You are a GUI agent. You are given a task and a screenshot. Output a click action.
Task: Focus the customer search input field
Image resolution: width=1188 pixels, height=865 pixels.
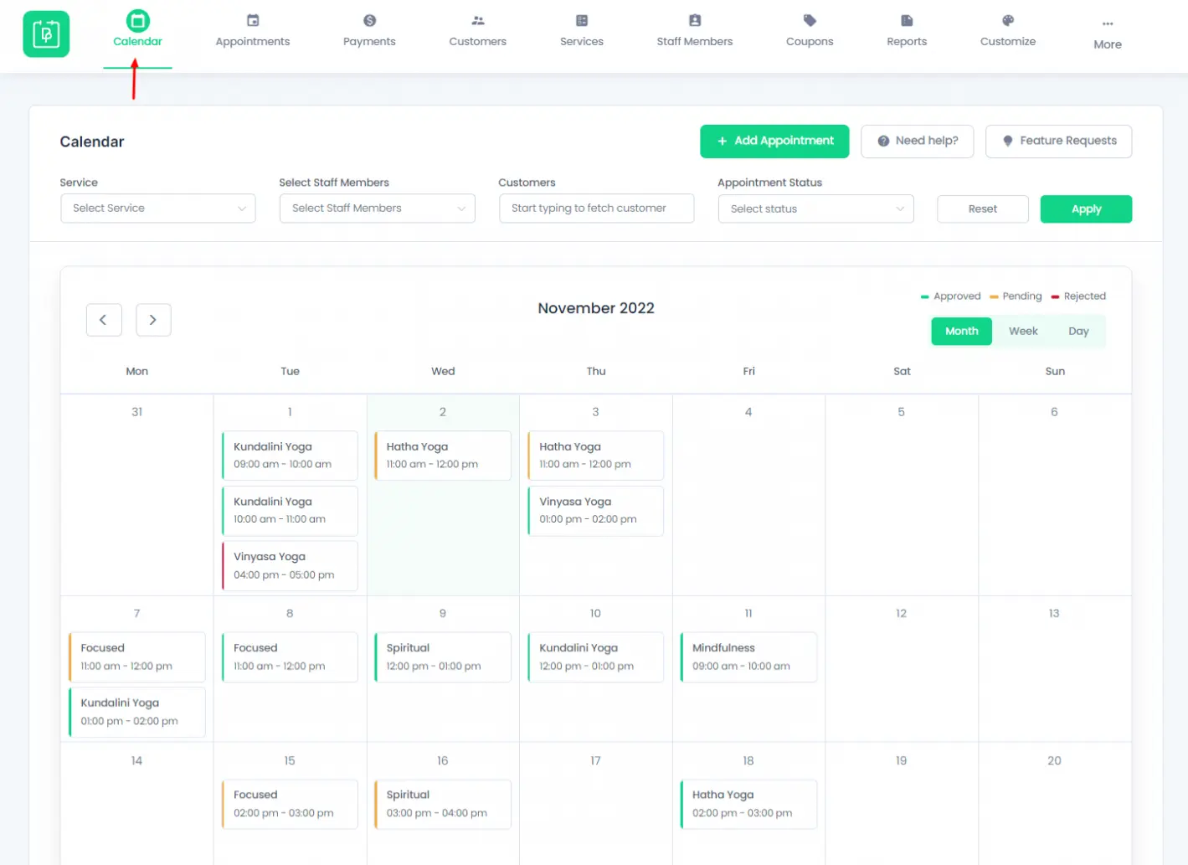597,209
